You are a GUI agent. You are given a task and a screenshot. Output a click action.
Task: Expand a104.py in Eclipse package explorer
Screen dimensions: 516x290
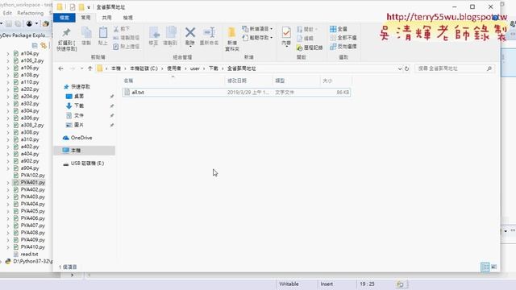[x=8, y=53]
